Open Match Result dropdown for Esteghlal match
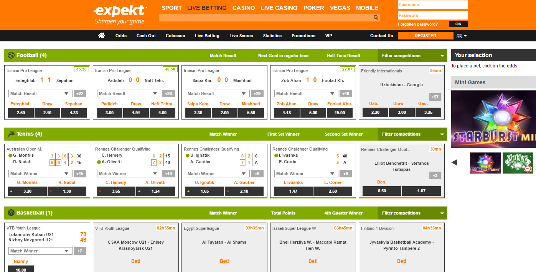 pyautogui.click(x=40, y=93)
